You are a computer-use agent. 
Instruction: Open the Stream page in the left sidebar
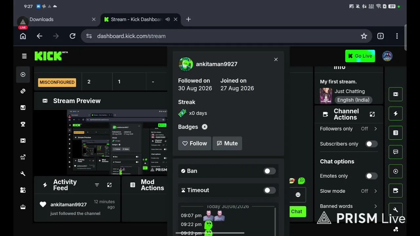[x=23, y=75]
